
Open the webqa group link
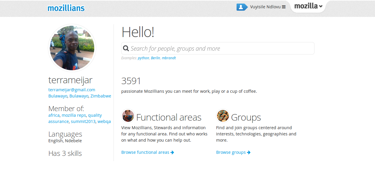pos(104,121)
